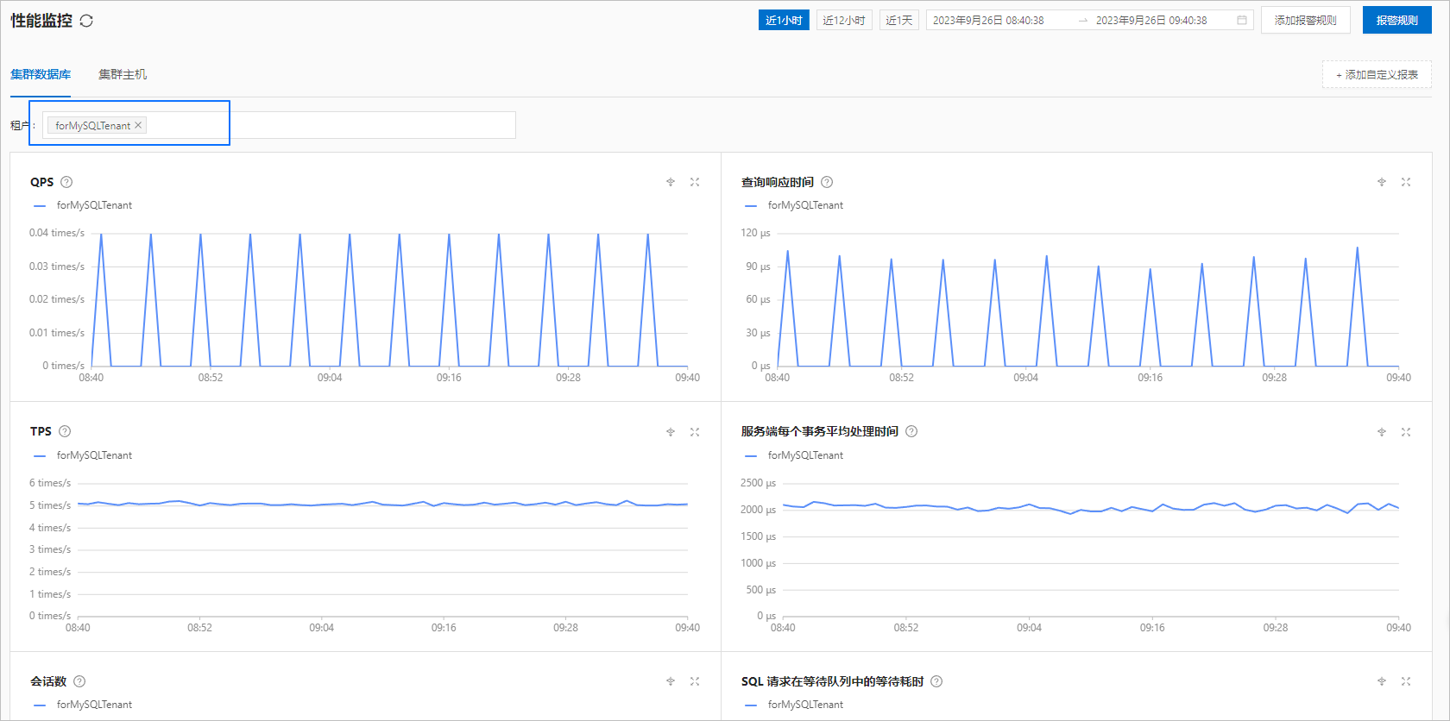Viewport: 1450px width, 721px height.
Task: Open help tooltip for QPS chart
Action: (x=66, y=182)
